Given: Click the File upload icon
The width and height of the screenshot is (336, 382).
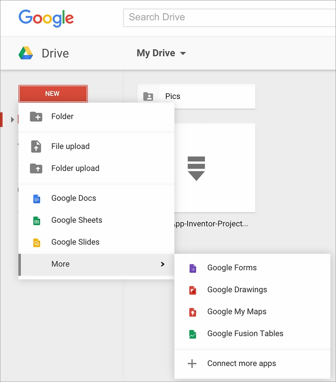Looking at the screenshot, I should coord(37,146).
